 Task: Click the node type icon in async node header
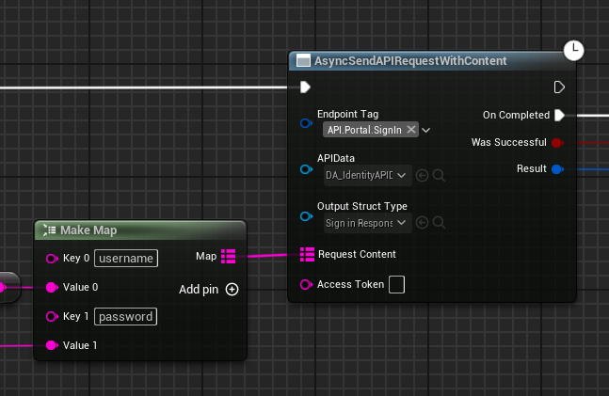[303, 61]
